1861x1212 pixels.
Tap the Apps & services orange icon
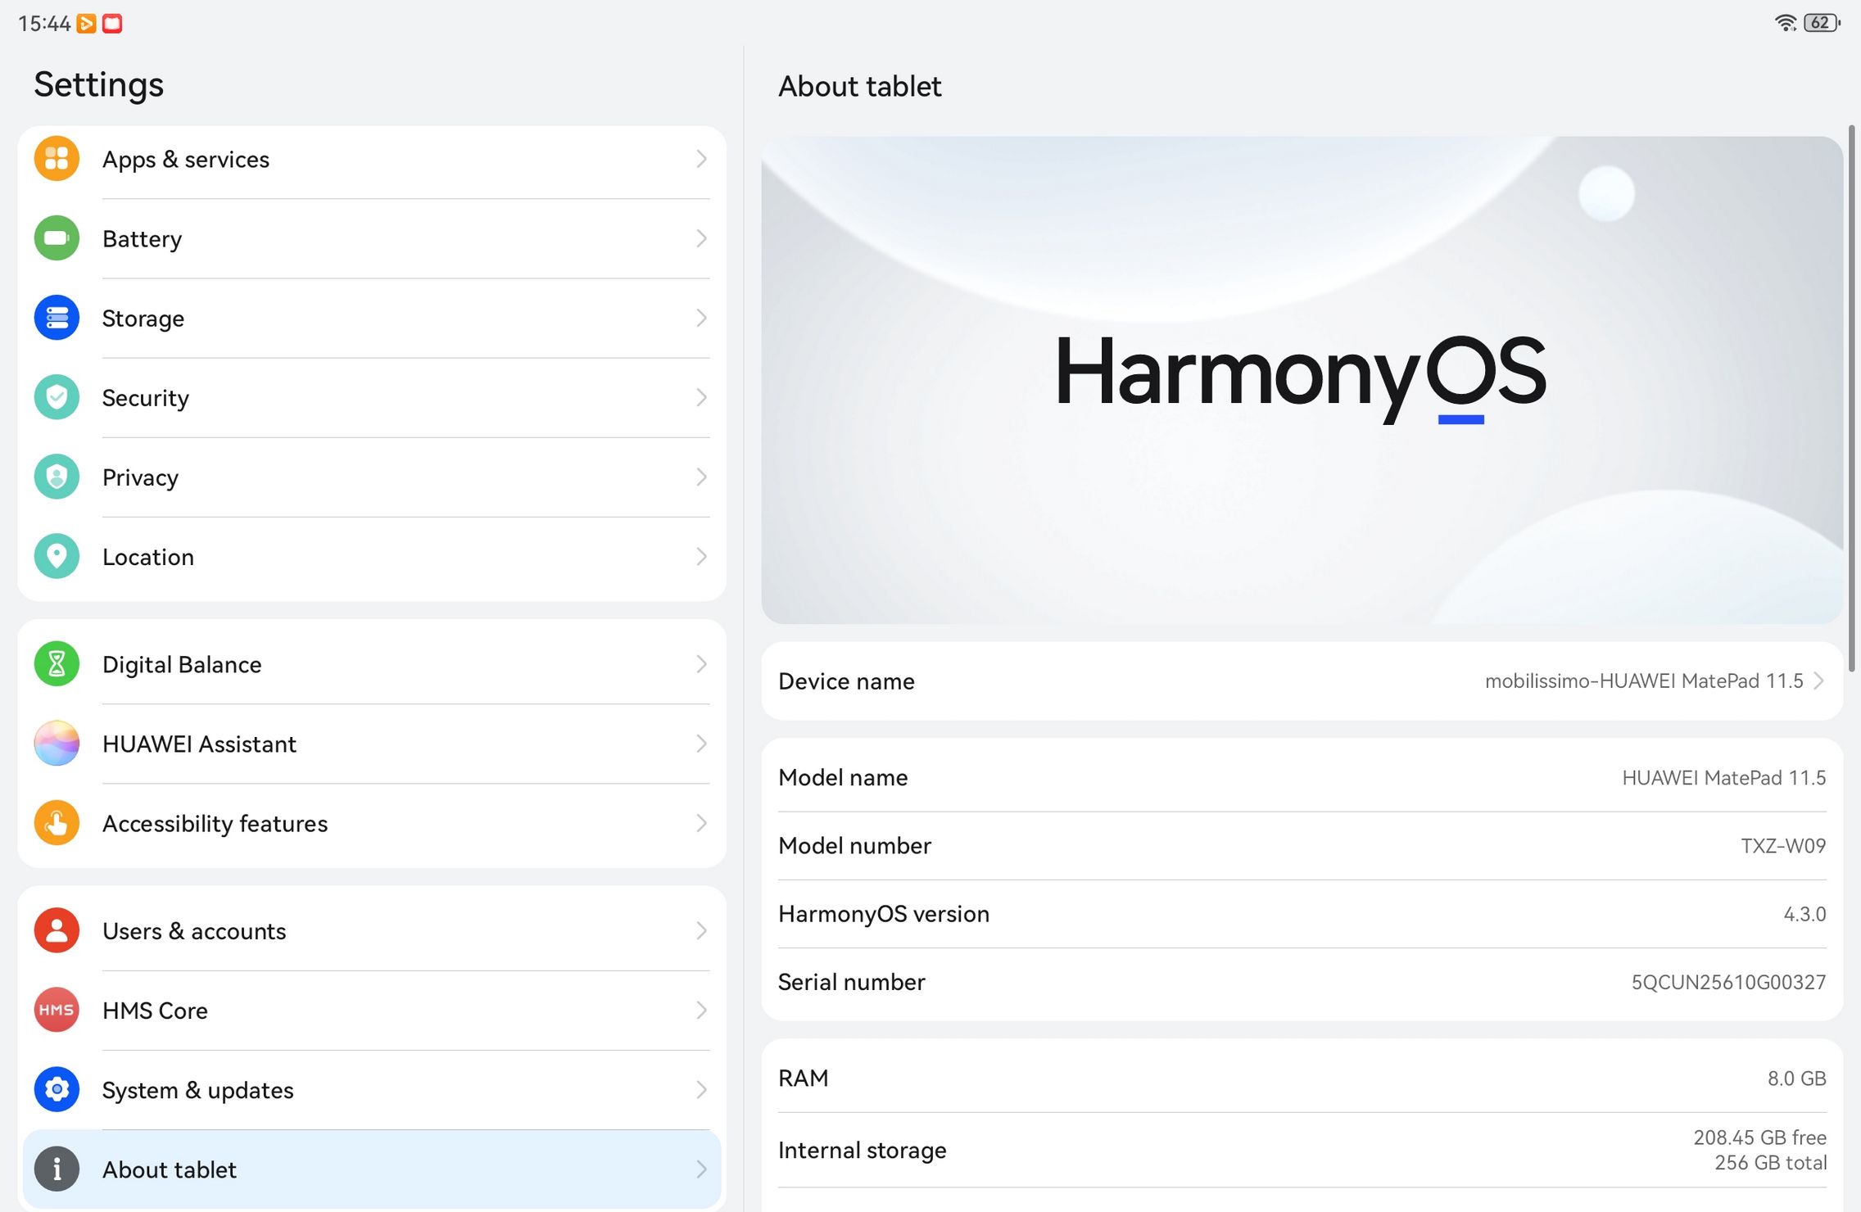click(57, 159)
